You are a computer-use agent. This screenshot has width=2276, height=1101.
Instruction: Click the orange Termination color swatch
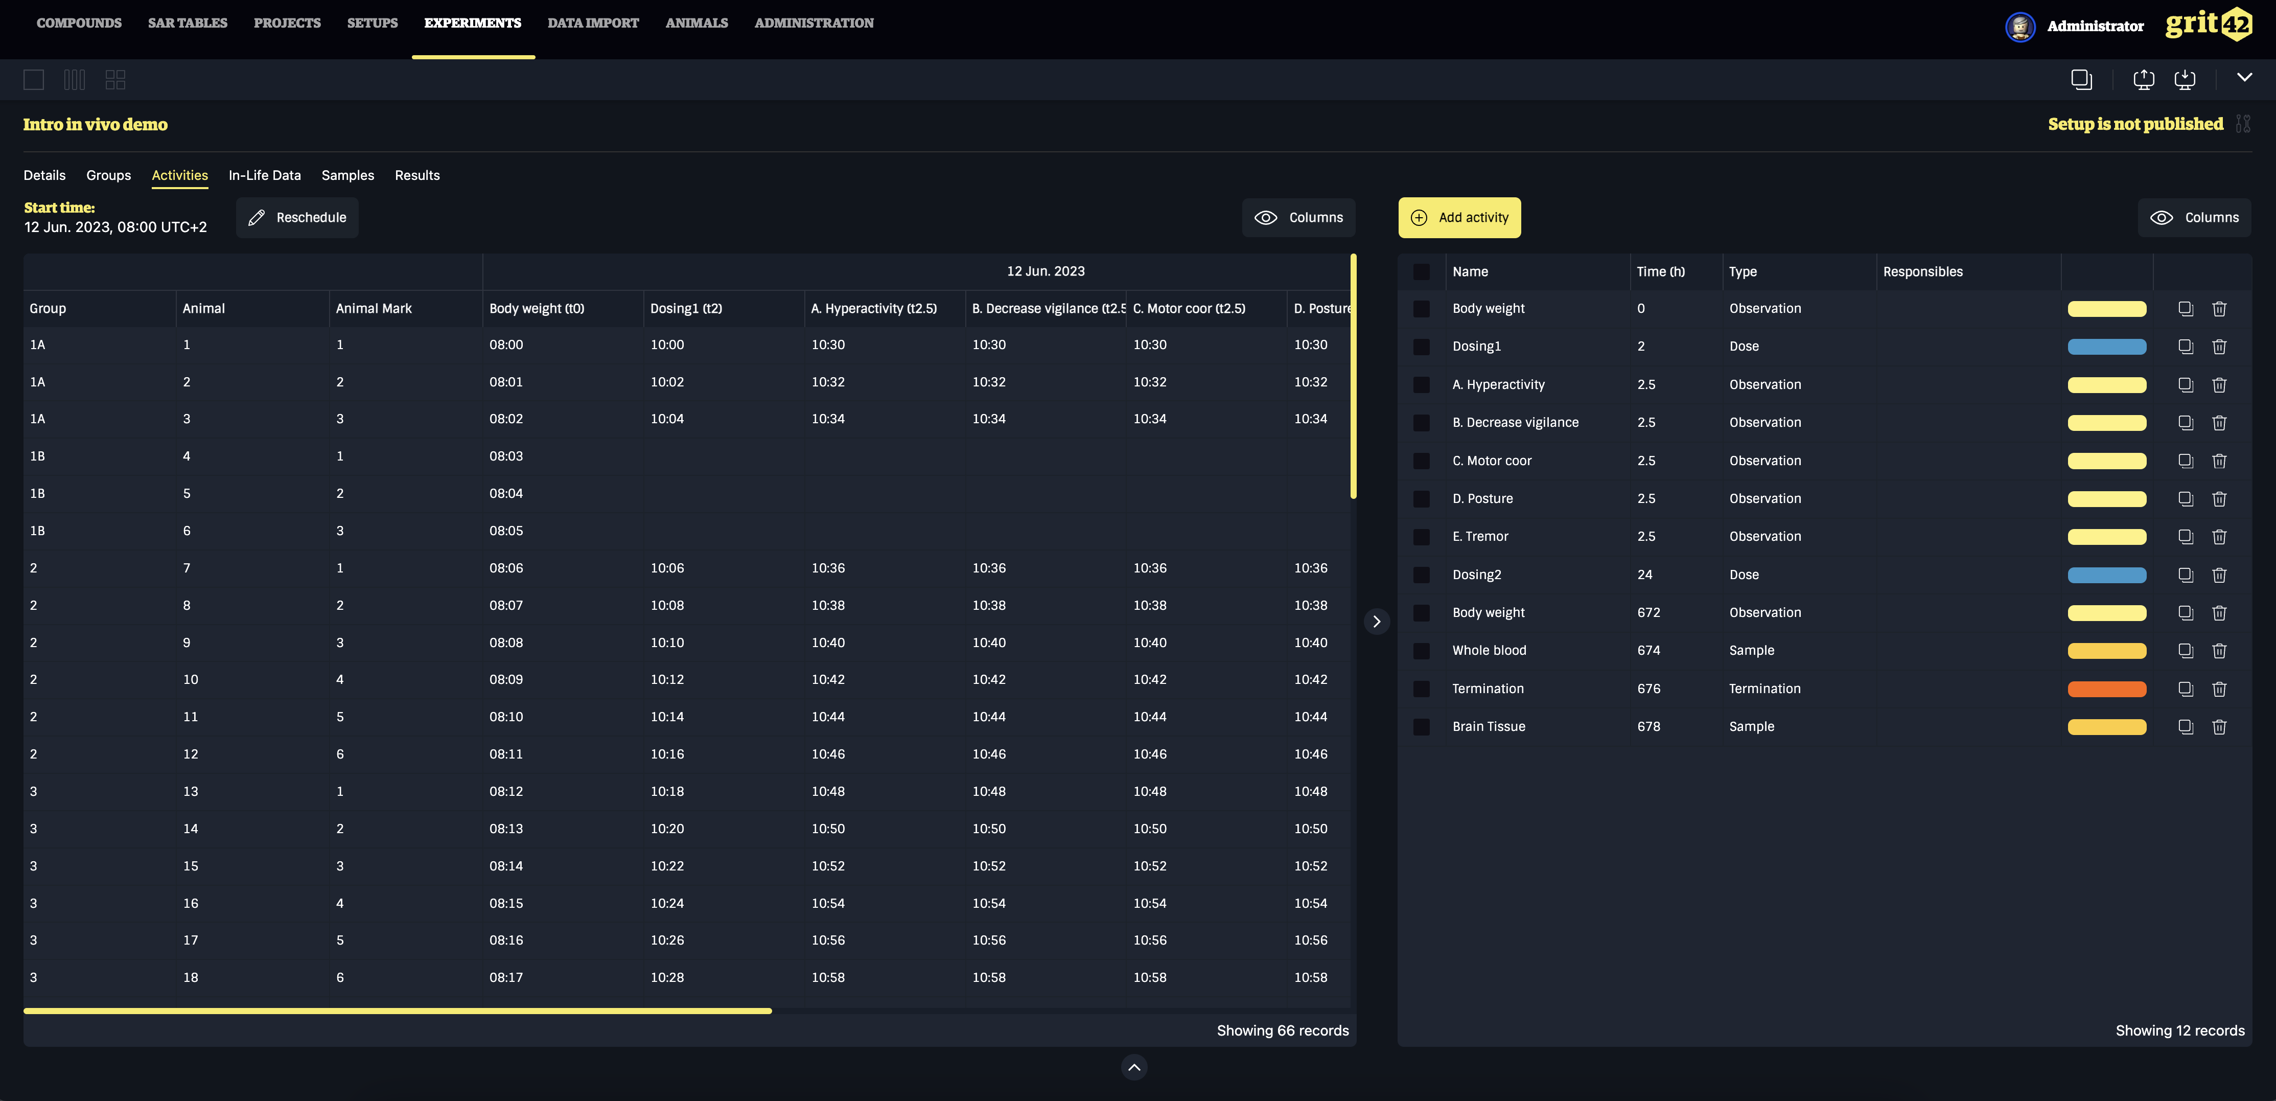[2106, 689]
